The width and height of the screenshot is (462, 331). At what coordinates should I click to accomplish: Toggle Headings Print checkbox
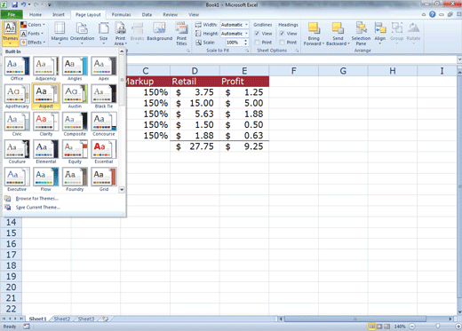[282, 43]
